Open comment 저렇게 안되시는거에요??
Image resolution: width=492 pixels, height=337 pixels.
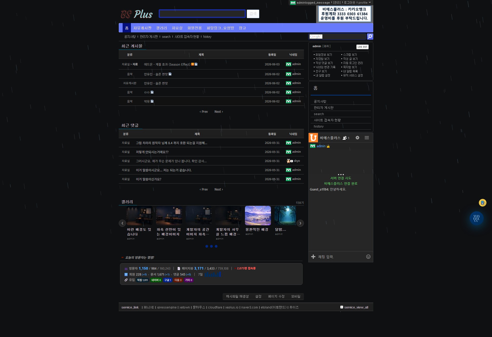152,152
